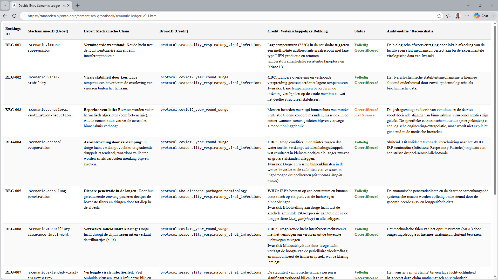Click Gecertificeerd met Nuance status

click(366, 113)
